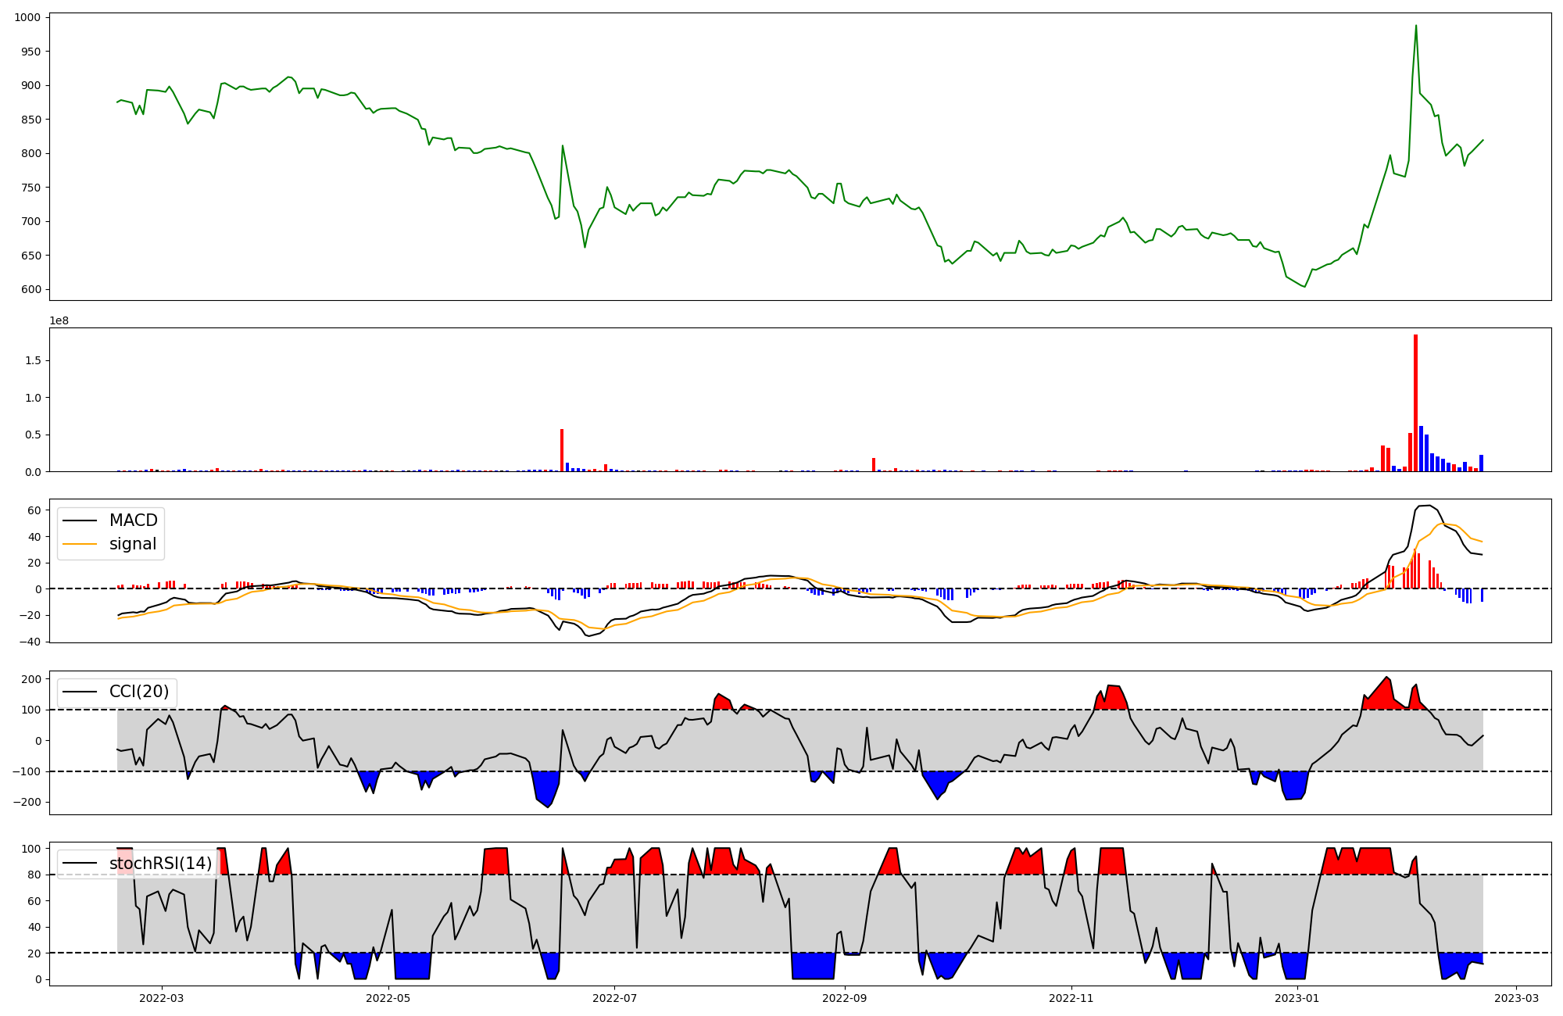This screenshot has width=1563, height=1016.
Task: Click the orange signal legend line swatch
Action: (x=80, y=544)
